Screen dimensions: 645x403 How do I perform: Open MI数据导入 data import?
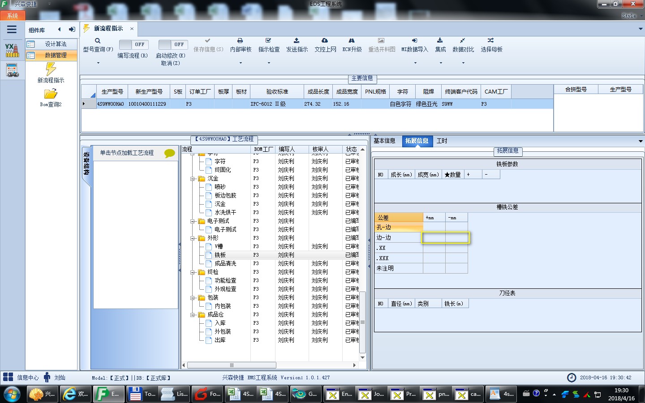coord(415,45)
